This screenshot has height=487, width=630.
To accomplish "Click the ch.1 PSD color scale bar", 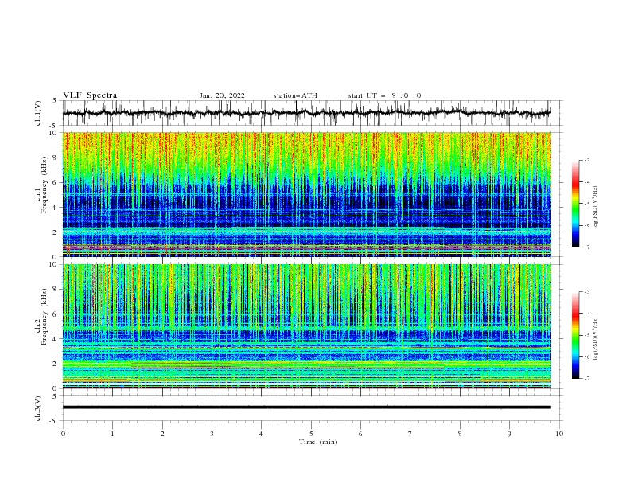I will pos(575,204).
